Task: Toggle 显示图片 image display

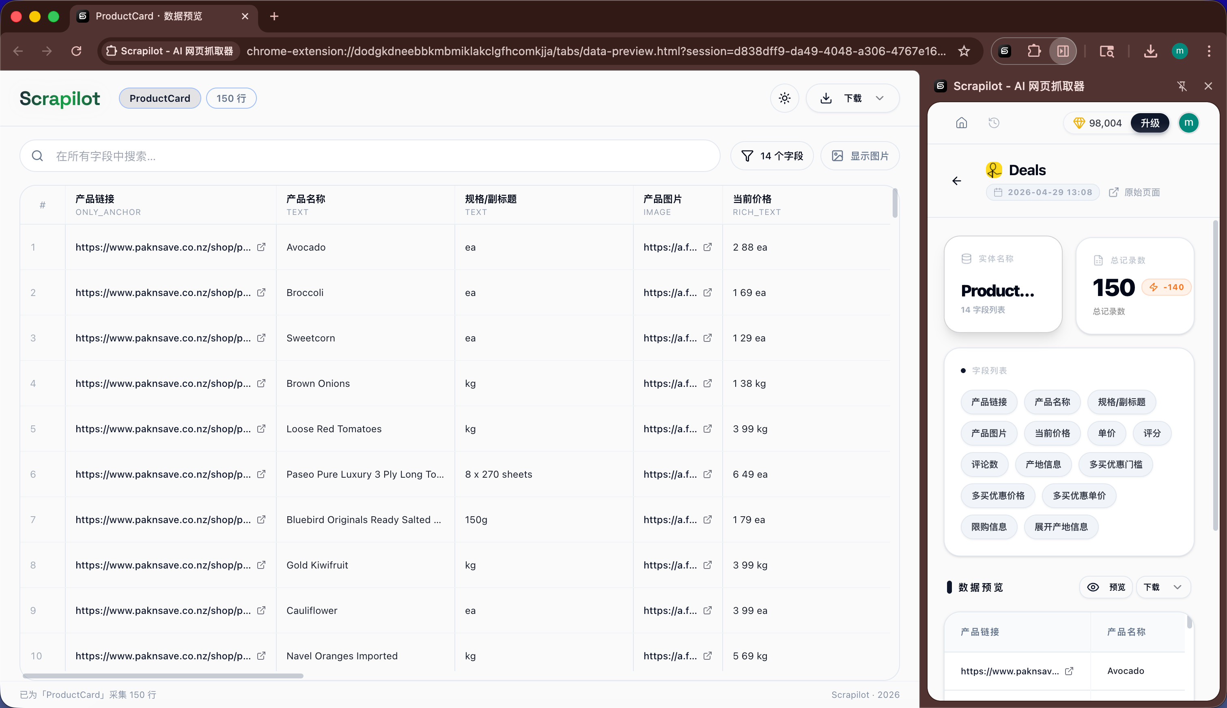Action: pyautogui.click(x=860, y=156)
